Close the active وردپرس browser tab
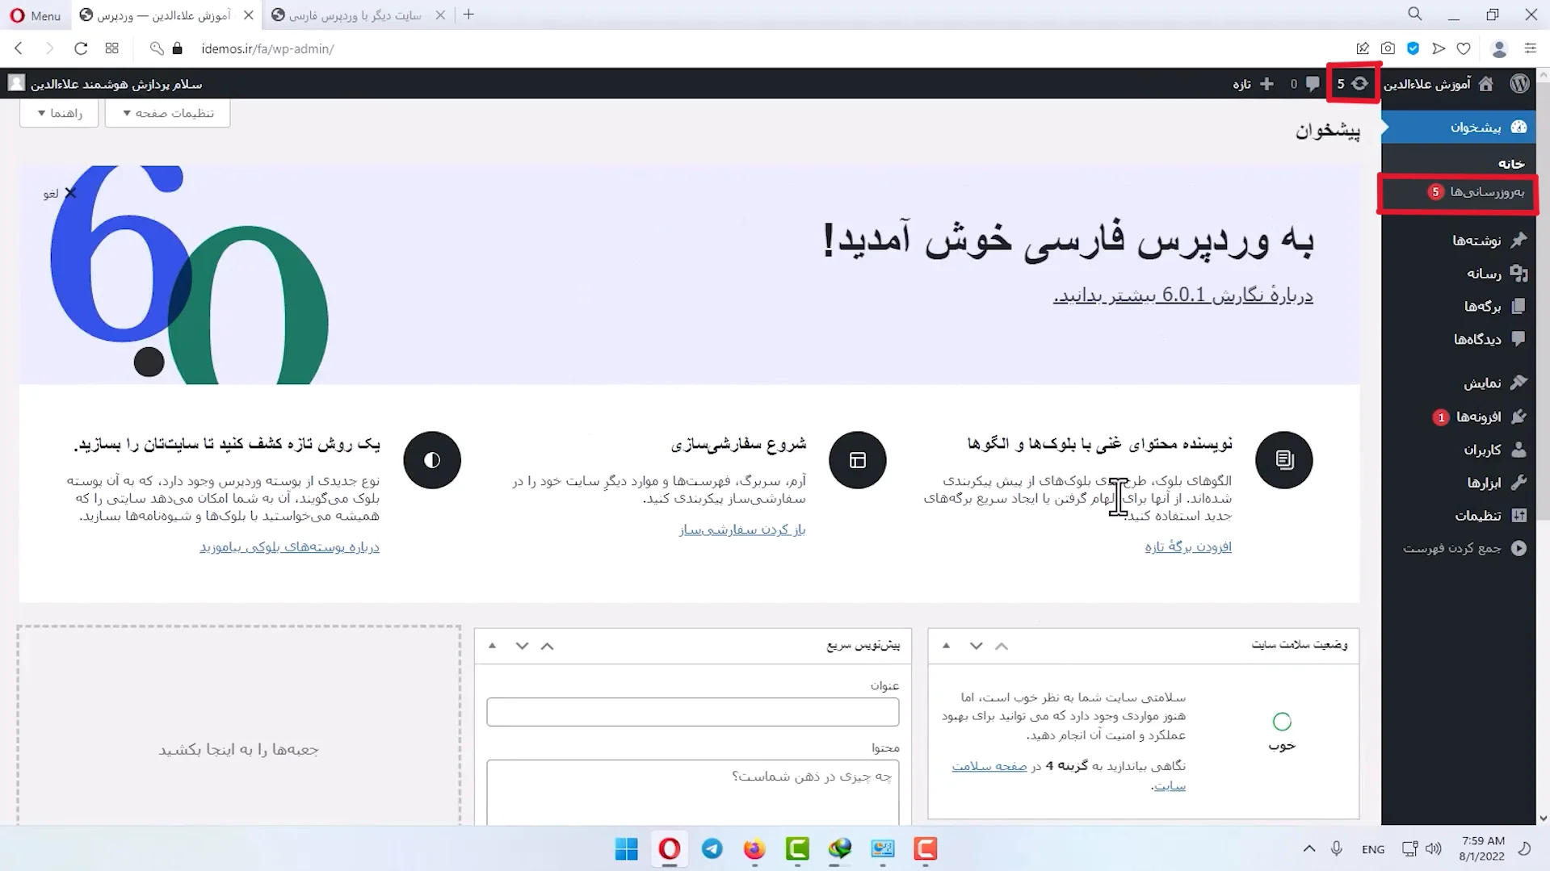 pos(249,15)
